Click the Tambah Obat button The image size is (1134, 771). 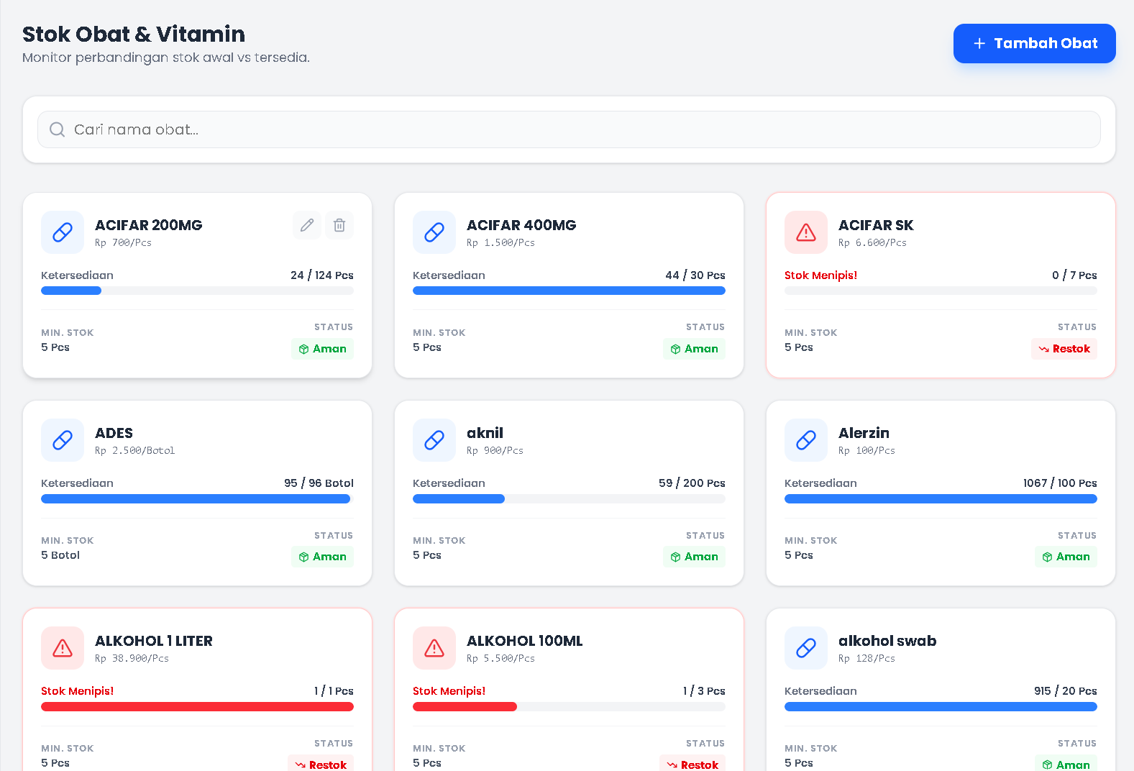(x=1034, y=43)
